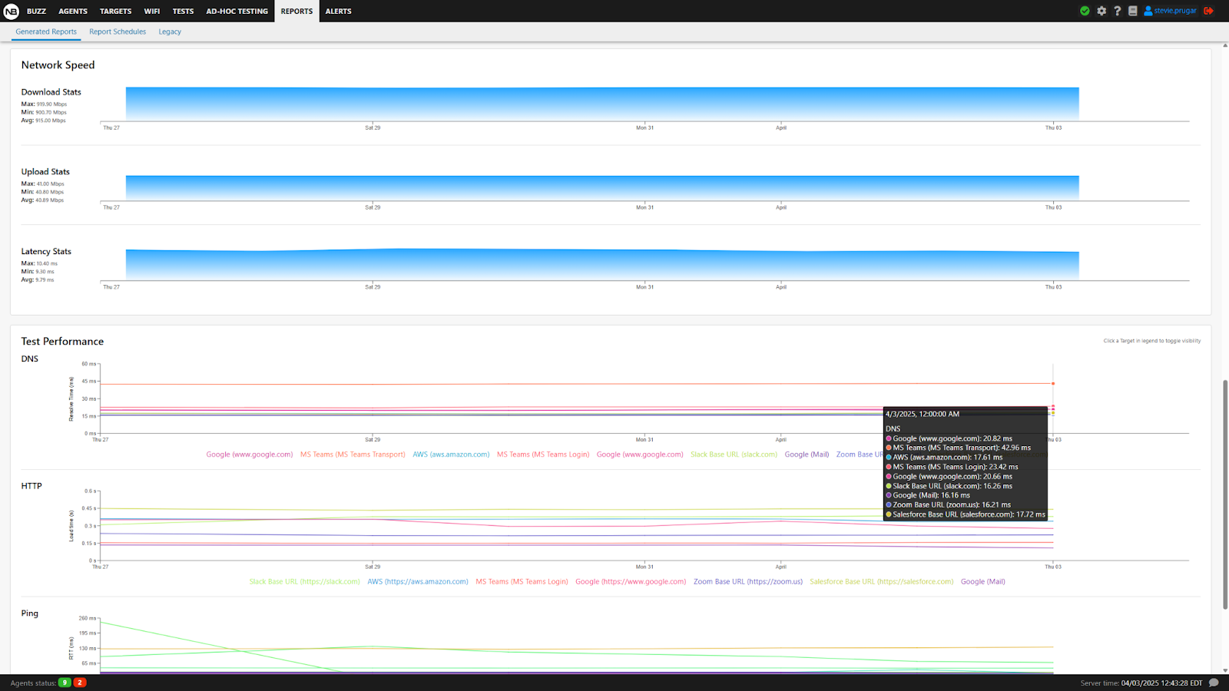Click the vertical page scrollbar thumb

1225,494
